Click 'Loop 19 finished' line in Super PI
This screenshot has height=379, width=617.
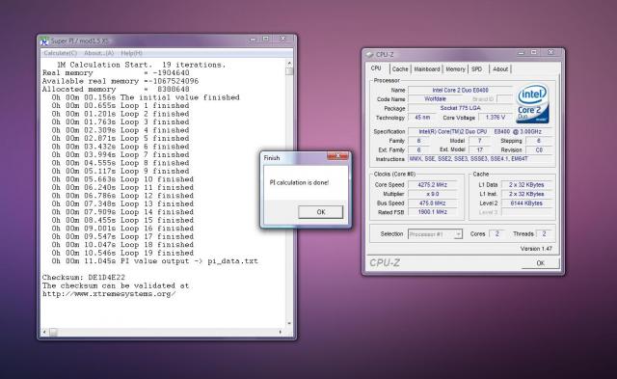(122, 253)
